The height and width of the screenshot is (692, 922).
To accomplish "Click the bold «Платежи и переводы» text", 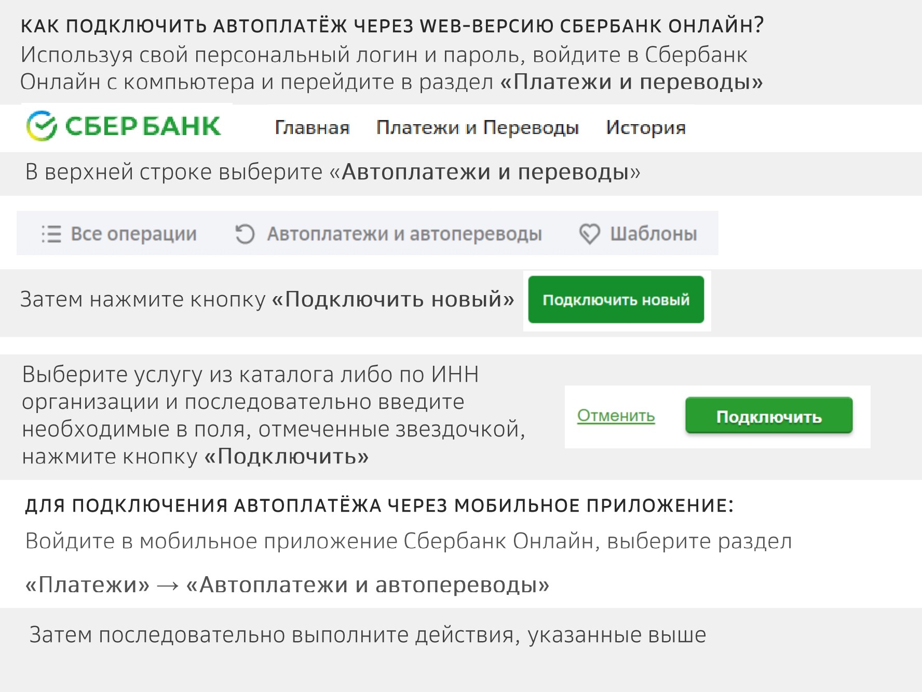I will 631,82.
